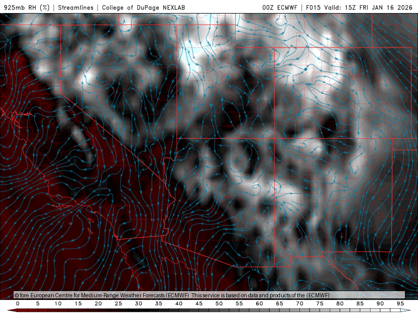
Task: Click the color scale label "20"
Action: (98, 304)
